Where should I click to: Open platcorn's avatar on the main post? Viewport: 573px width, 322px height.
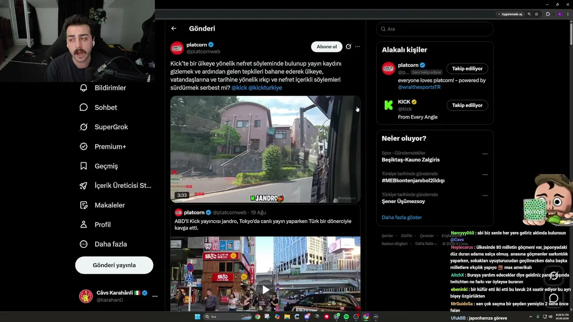point(177,48)
